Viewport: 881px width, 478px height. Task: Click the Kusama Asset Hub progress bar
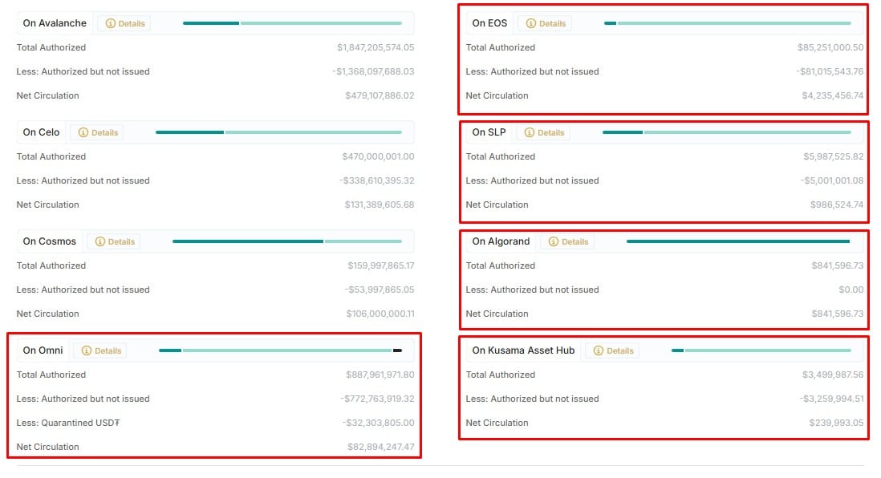761,350
